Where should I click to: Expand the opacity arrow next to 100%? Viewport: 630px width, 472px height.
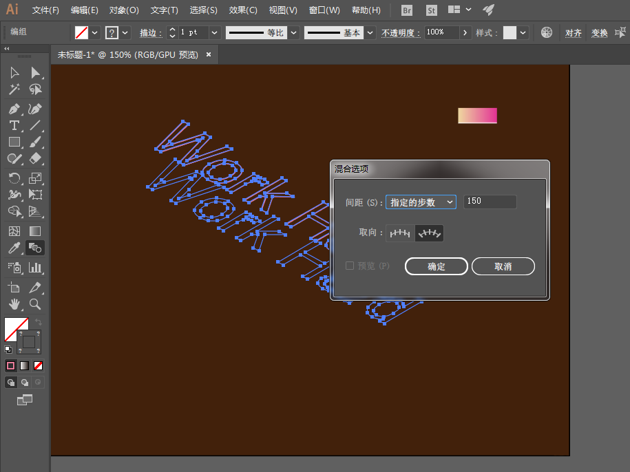[465, 33]
